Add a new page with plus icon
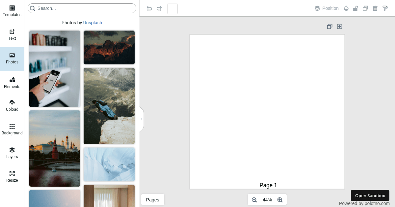 tap(340, 26)
